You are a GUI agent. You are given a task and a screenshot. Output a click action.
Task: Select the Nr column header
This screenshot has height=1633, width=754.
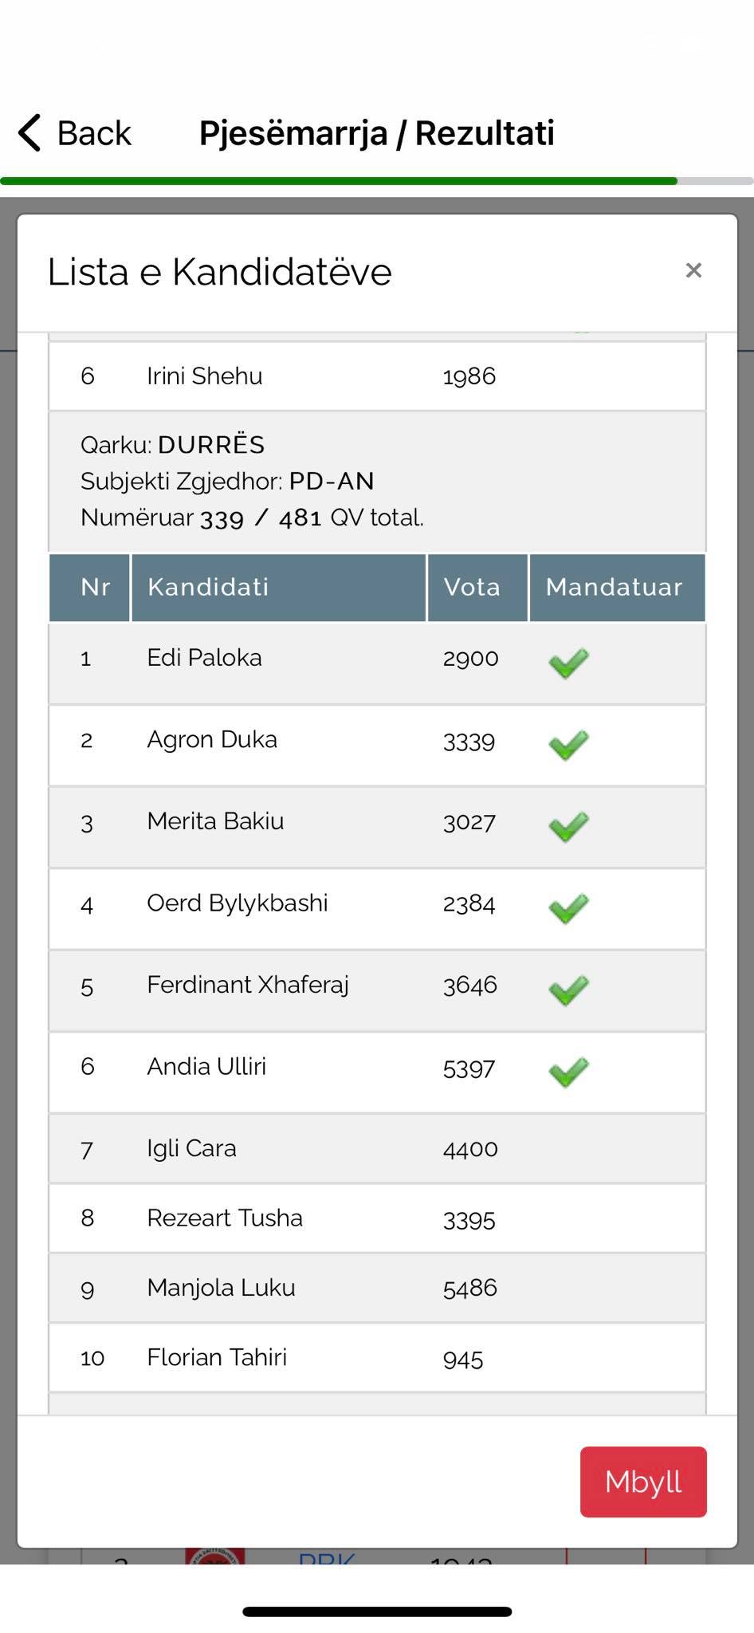90,588
